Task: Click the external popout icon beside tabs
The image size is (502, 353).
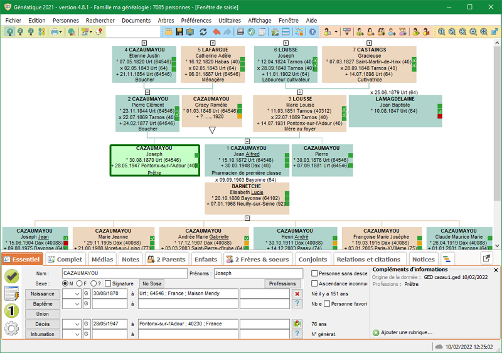Action: pyautogui.click(x=486, y=258)
